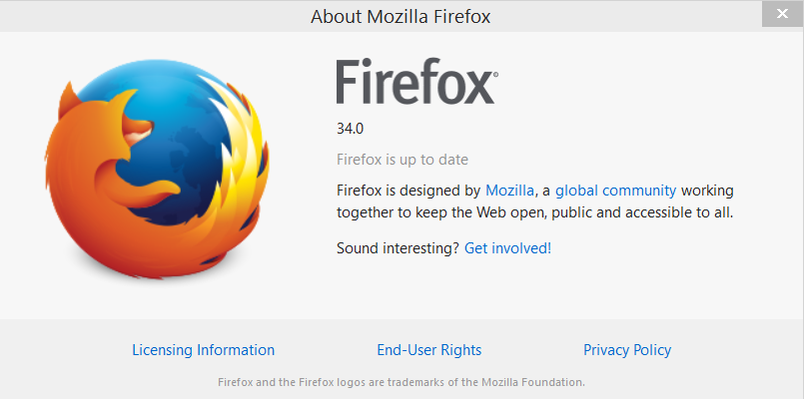
Task: Click the version number 34.0
Action: point(351,128)
